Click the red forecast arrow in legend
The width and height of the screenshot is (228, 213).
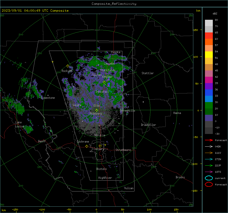pyautogui.click(x=209, y=140)
